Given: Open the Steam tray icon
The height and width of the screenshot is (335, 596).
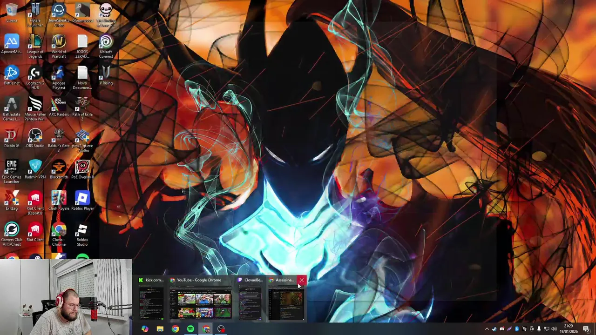Looking at the screenshot, I should pos(494,329).
